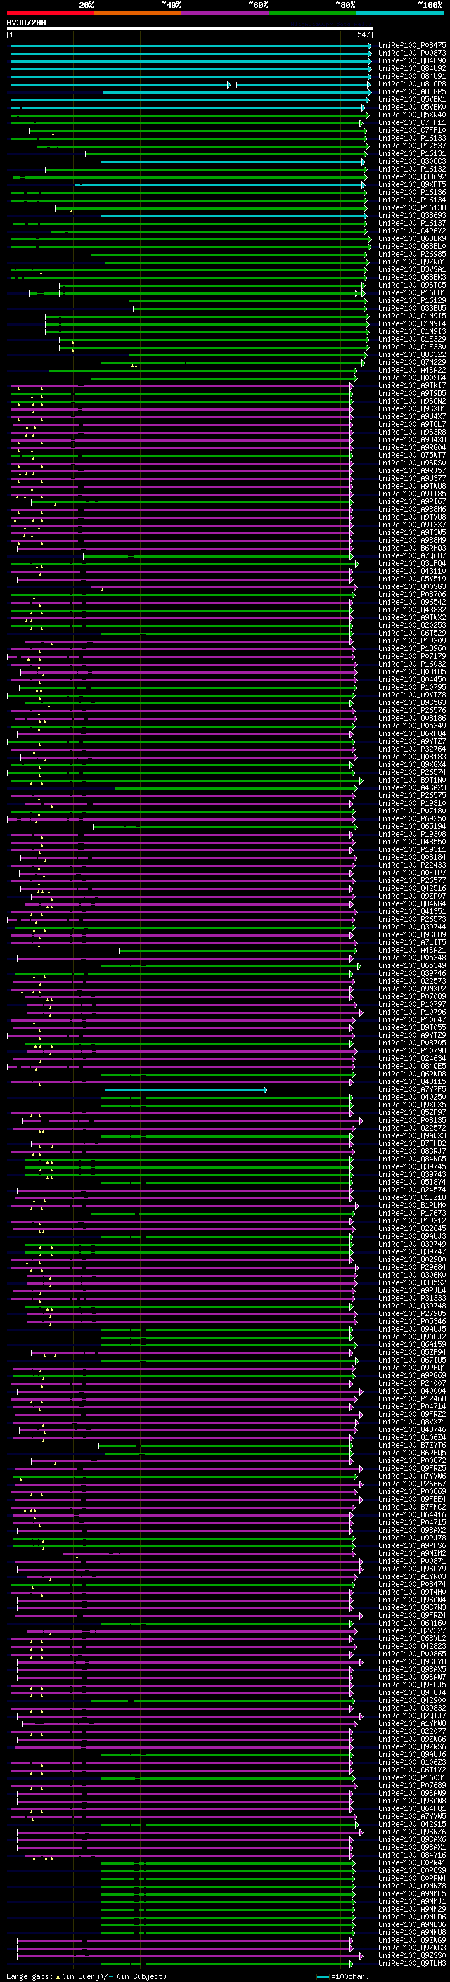Select UniRef100_C5Y519 label
450x1982 pixels.
412,579
